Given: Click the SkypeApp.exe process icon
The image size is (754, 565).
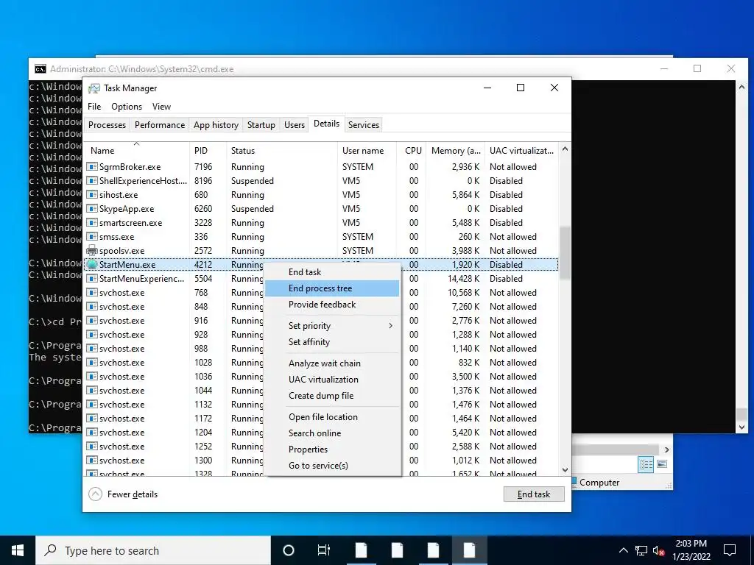Looking at the screenshot, I should pyautogui.click(x=92, y=208).
